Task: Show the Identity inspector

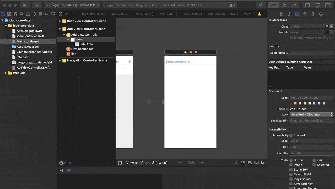Action: pyautogui.click(x=297, y=14)
